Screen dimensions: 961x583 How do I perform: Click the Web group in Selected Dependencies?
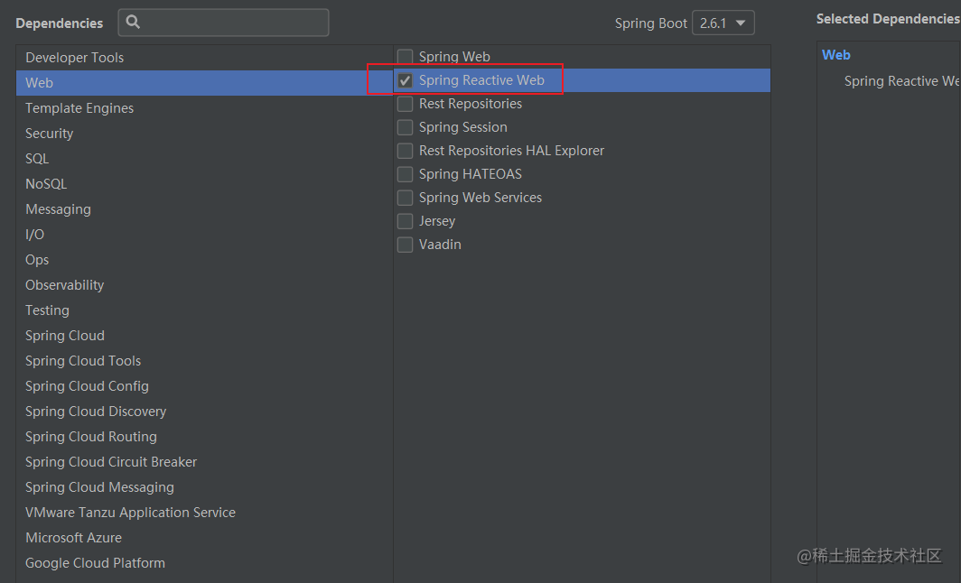coord(836,55)
